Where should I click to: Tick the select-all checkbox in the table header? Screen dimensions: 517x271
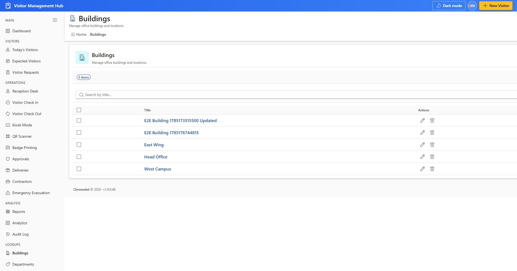pyautogui.click(x=79, y=110)
